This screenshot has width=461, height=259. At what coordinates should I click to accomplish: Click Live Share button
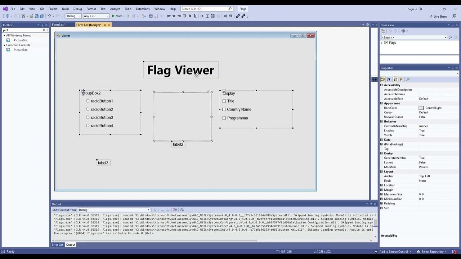438,17
